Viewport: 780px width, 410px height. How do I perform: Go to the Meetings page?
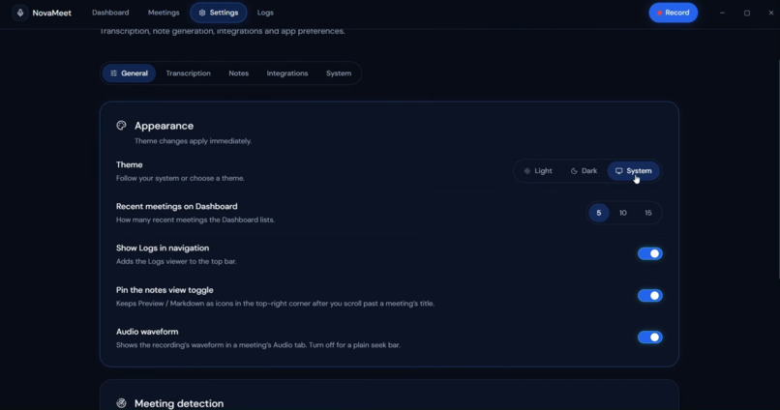[x=164, y=13]
